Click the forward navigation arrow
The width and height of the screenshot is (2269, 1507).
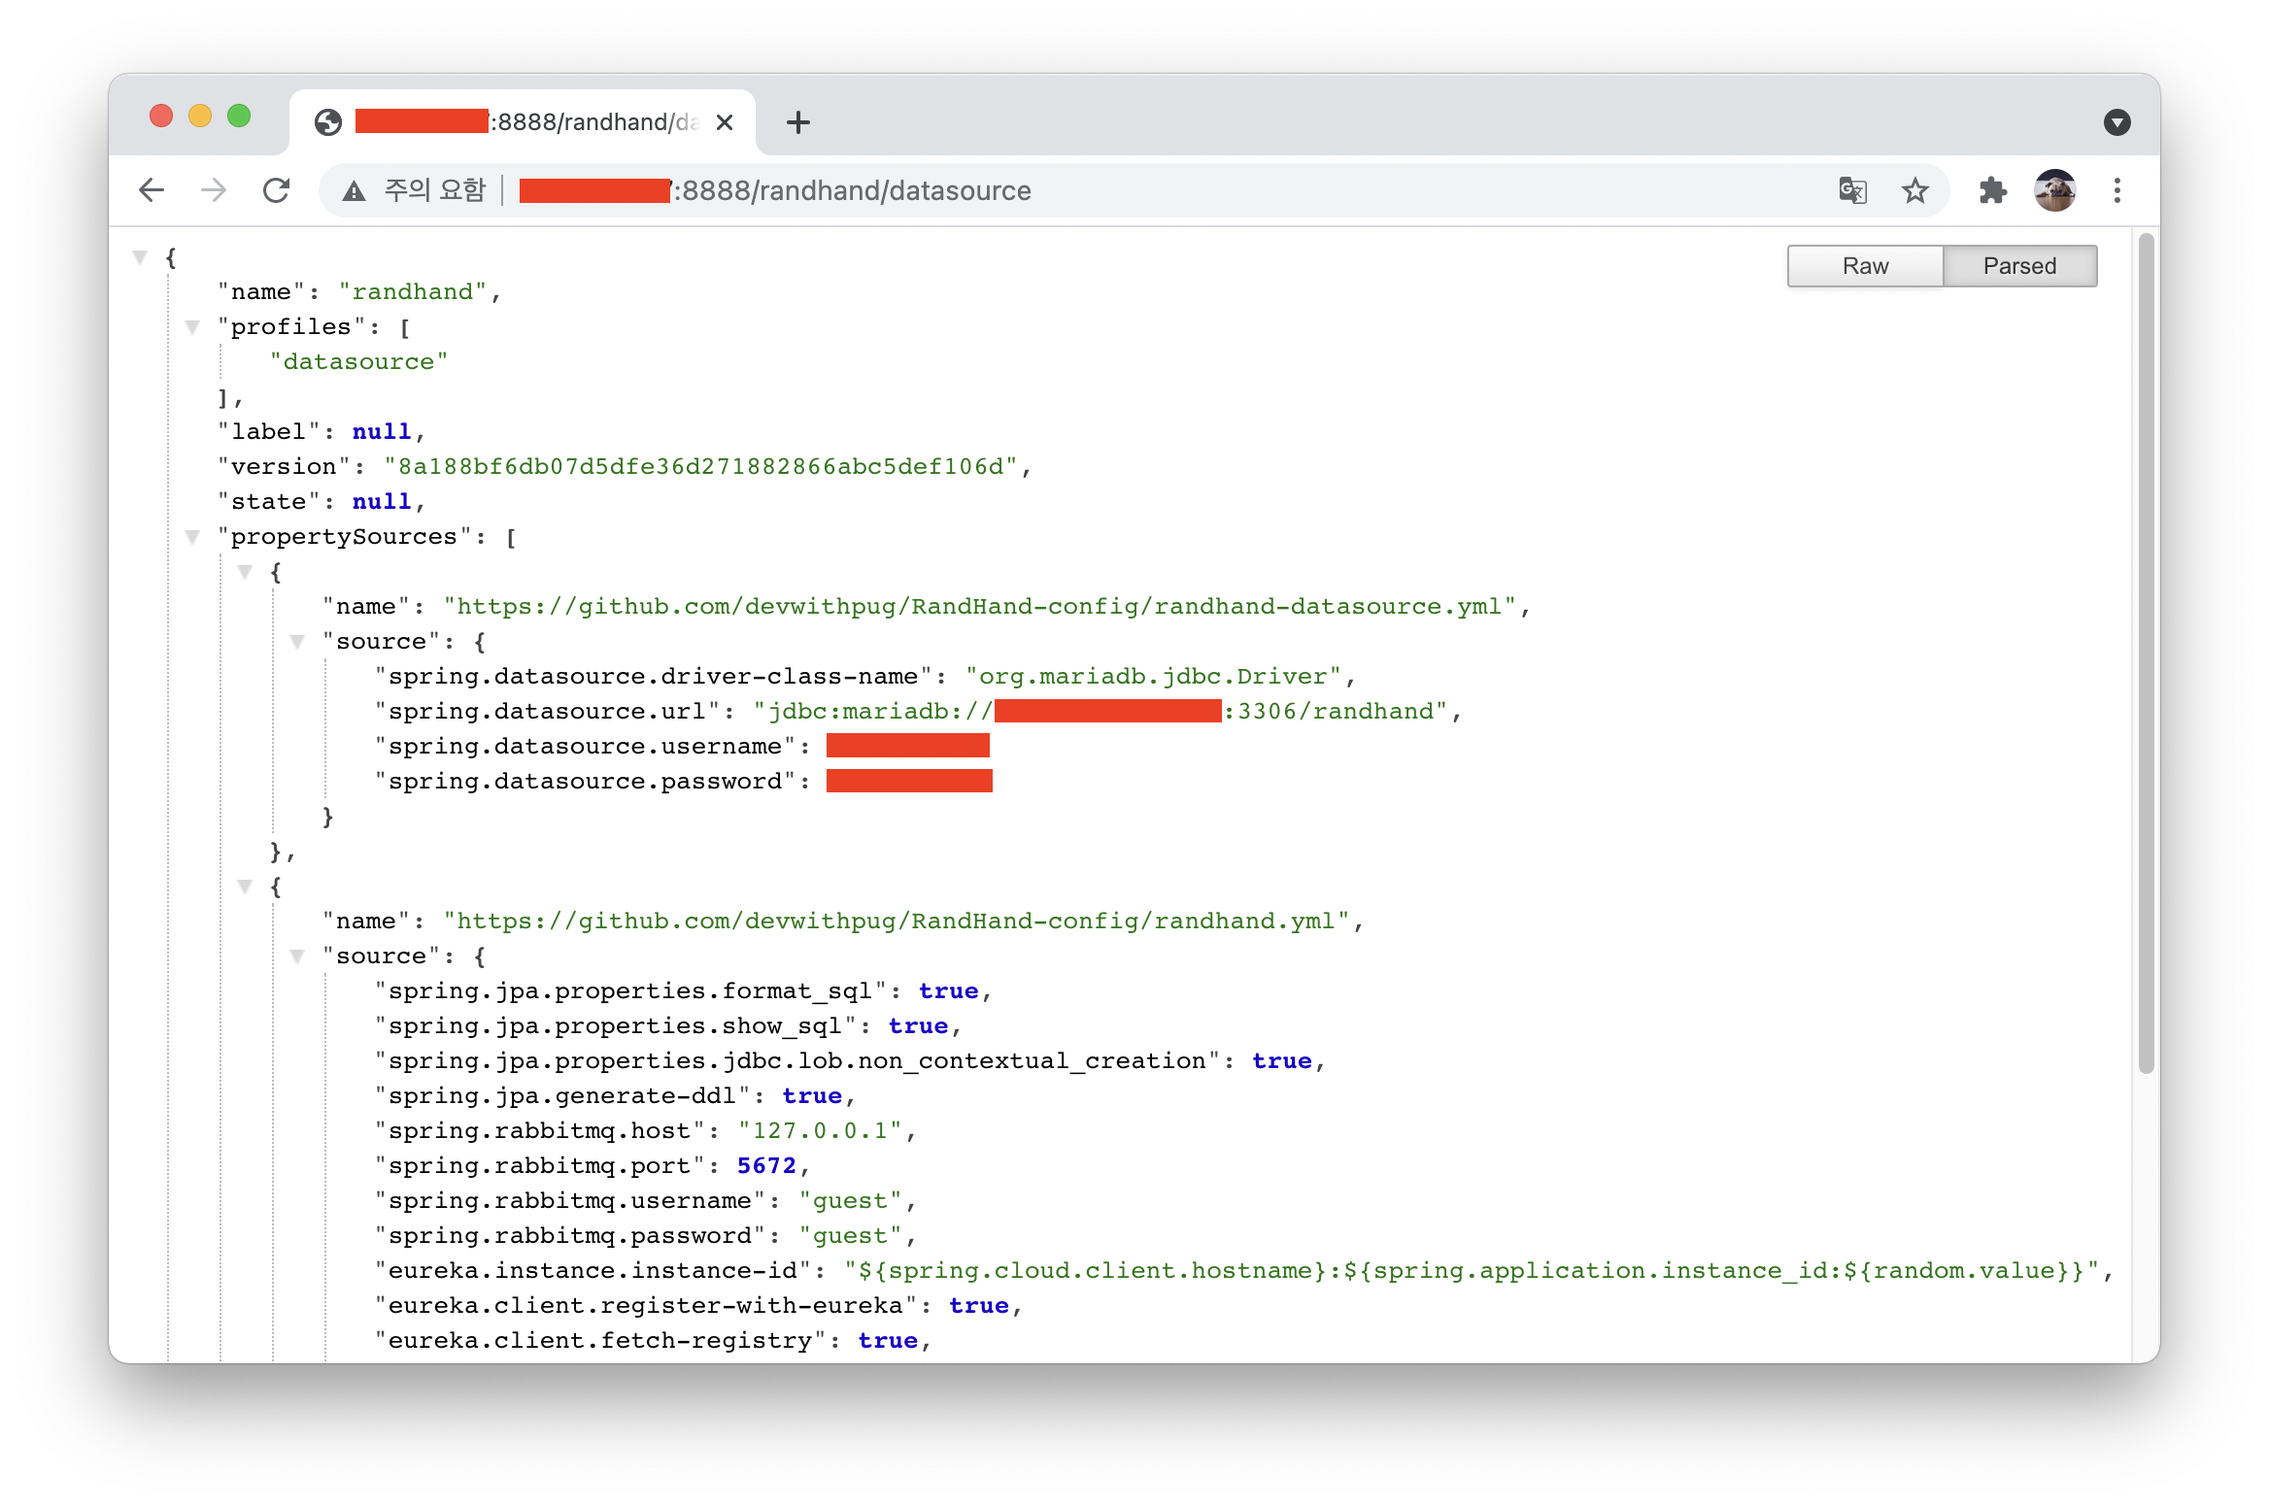point(214,190)
